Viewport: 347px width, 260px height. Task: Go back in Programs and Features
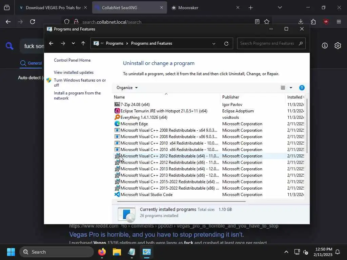pos(51,43)
